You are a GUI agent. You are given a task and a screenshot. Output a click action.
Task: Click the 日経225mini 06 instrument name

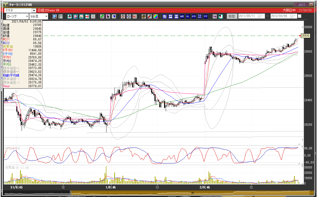coord(49,10)
